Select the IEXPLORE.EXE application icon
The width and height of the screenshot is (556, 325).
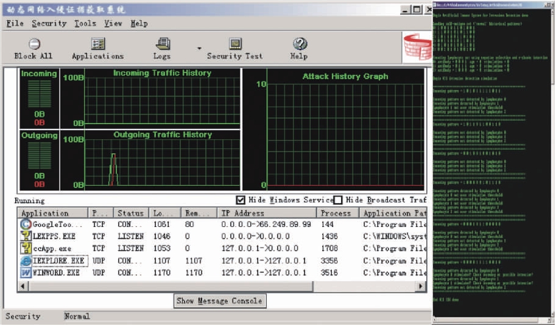(26, 260)
